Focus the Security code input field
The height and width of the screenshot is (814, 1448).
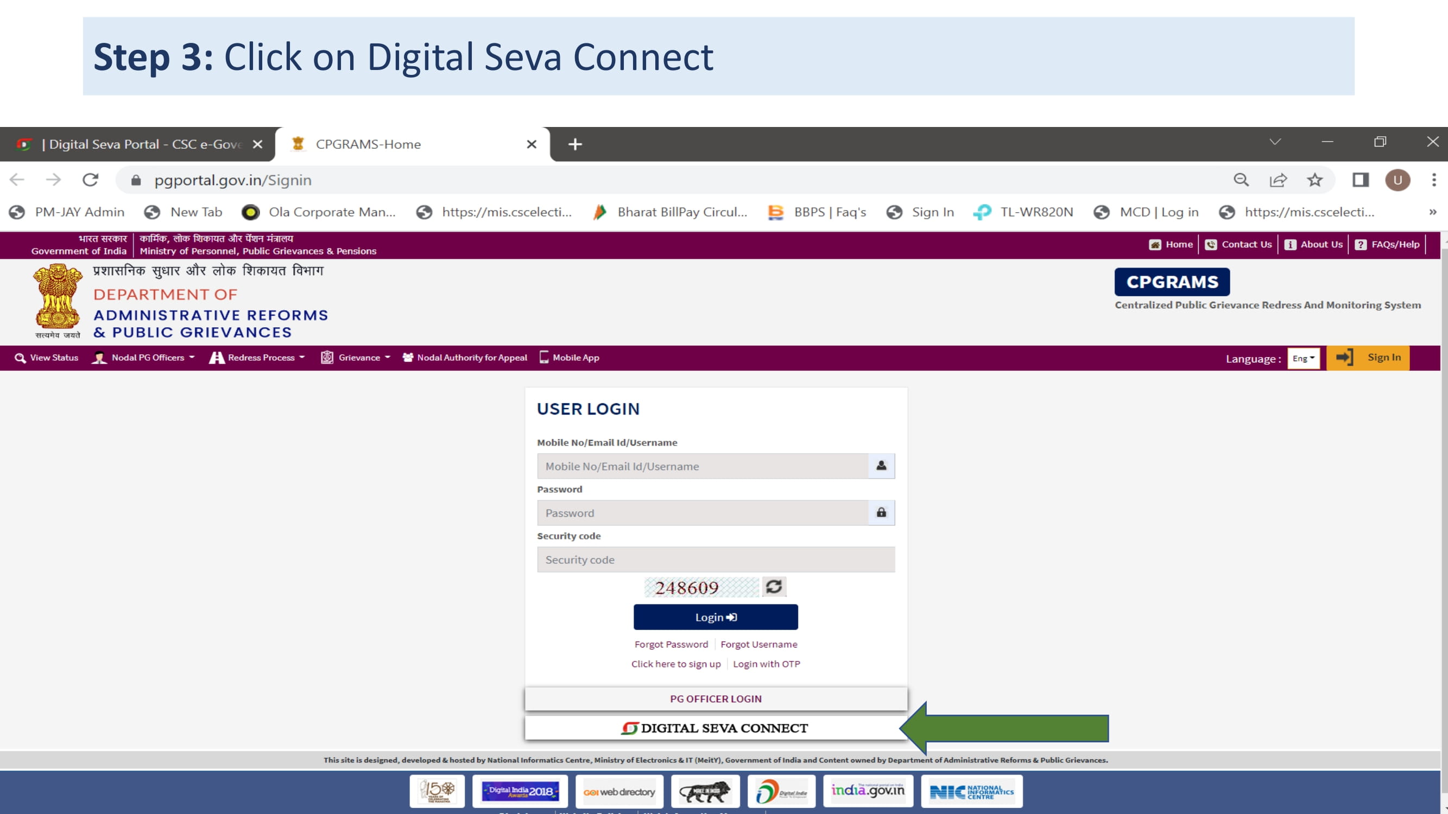pos(716,559)
